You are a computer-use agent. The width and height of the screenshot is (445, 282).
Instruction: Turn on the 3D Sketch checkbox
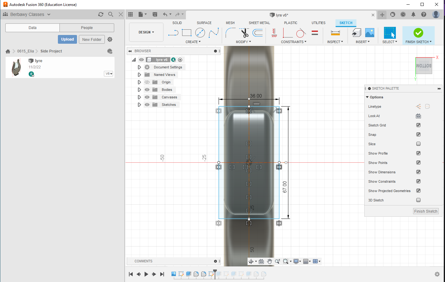coord(418,200)
